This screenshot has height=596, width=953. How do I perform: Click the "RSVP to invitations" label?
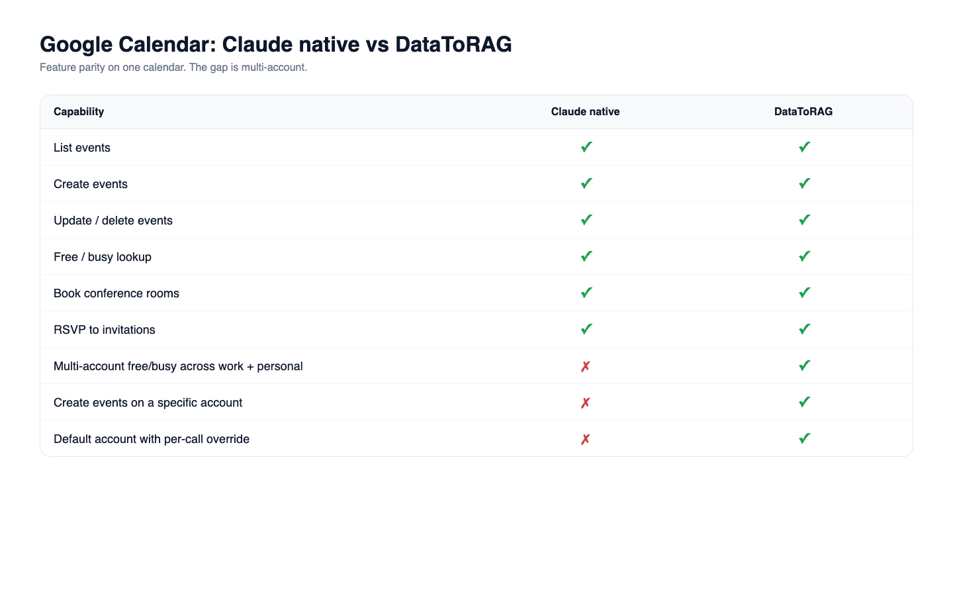coord(105,330)
